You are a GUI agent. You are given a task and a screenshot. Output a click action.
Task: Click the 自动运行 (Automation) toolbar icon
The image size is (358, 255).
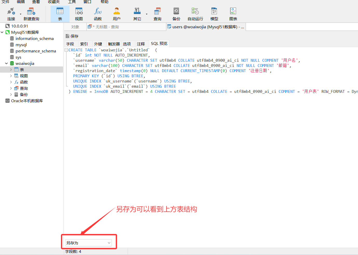[195, 14]
